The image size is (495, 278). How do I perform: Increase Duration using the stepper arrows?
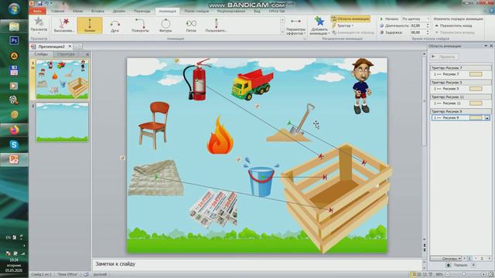428,24
